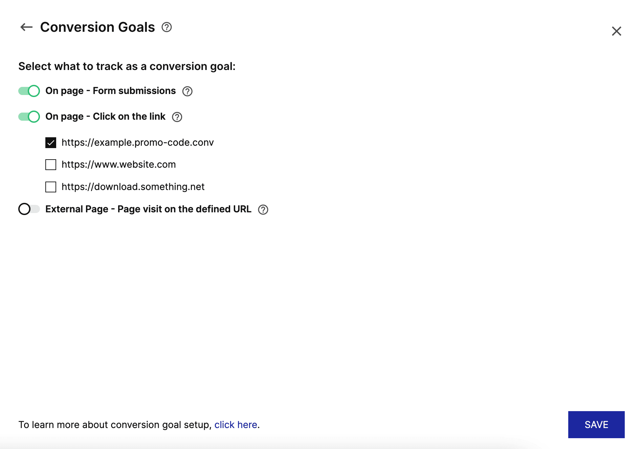This screenshot has height=449, width=641.
Task: Save the conversion goal settings
Action: pos(596,425)
